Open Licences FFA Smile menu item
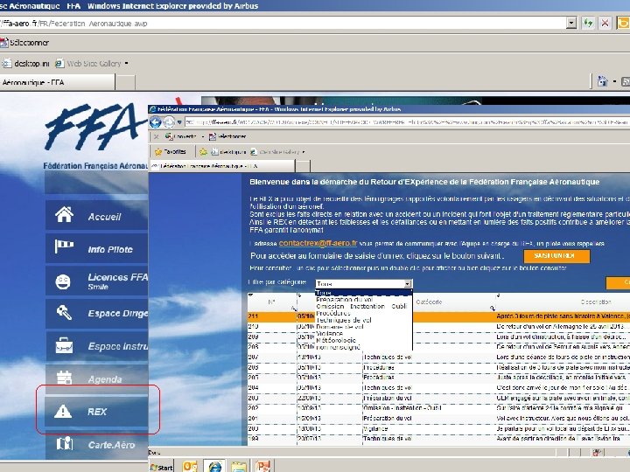 coord(97,281)
